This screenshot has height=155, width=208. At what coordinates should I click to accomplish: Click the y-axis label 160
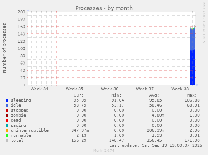(21, 26)
